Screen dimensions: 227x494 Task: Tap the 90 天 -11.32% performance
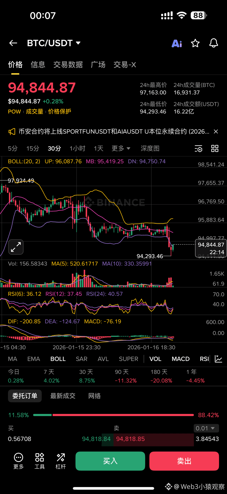[x=126, y=376]
